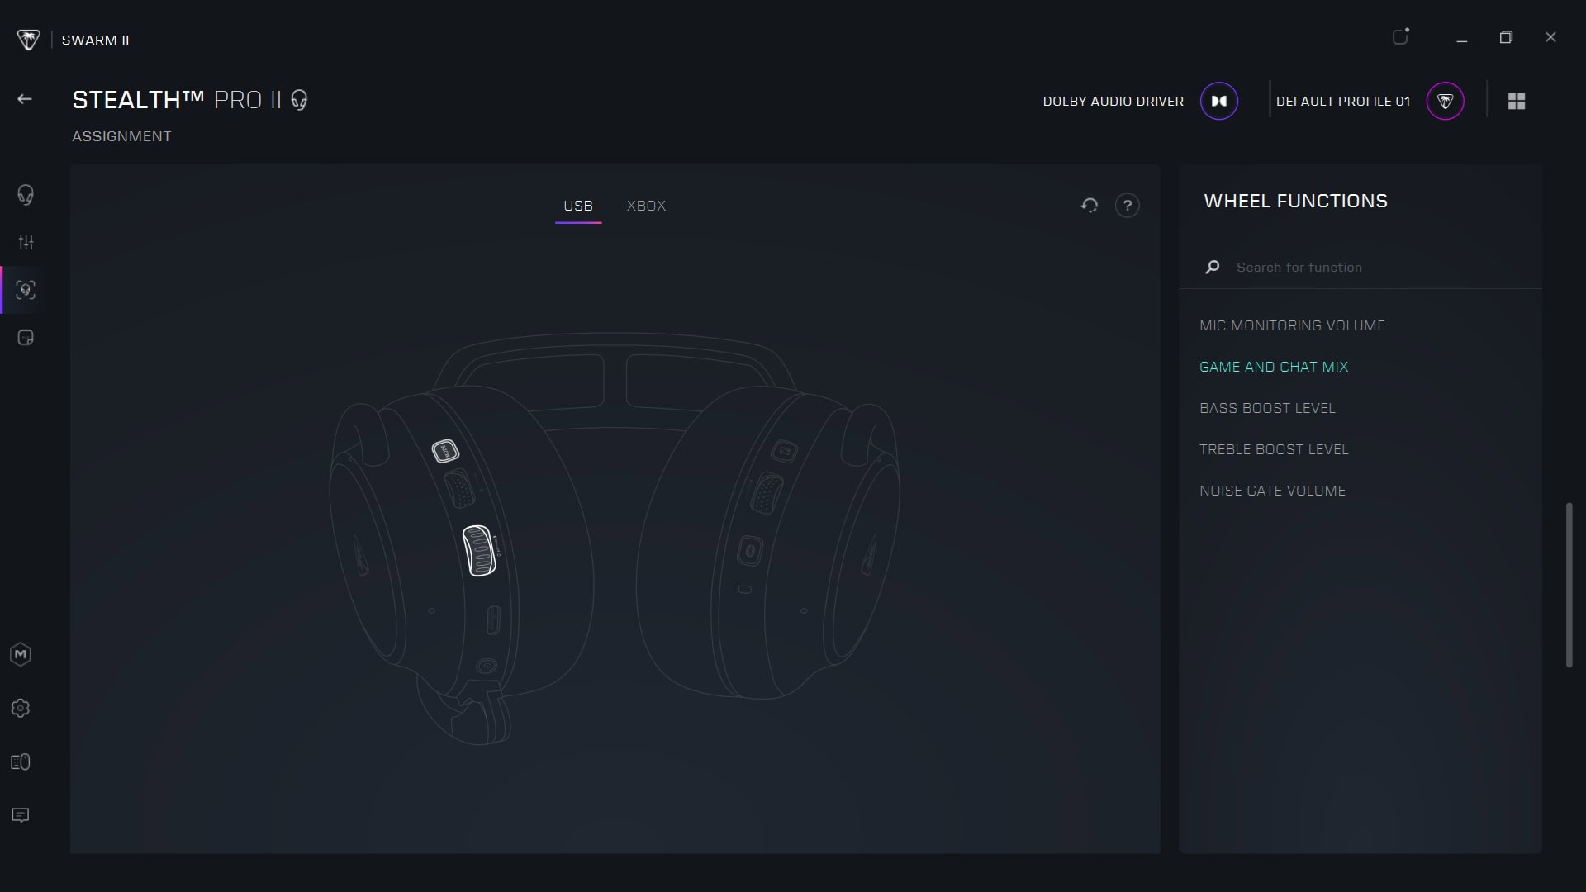Open the grid dashboard icon
The image size is (1586, 892).
1517,101
